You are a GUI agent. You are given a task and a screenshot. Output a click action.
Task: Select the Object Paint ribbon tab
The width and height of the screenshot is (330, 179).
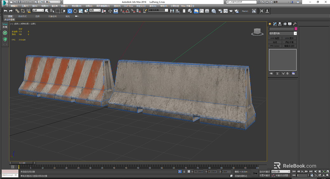pos(52,16)
